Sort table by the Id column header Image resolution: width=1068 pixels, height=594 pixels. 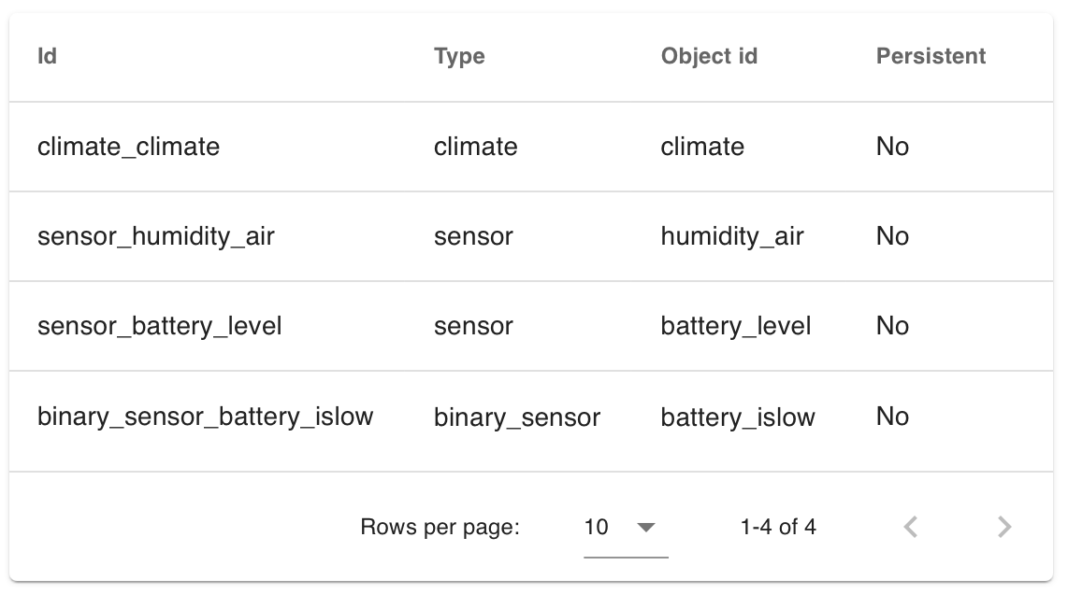47,56
